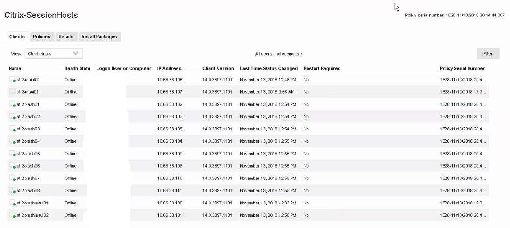
Task: Click IP address 10.66.38.101
Action: [x=170, y=216]
